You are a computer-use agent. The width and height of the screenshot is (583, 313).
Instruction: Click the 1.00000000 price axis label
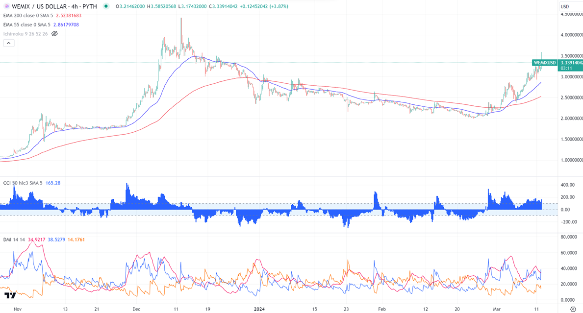point(571,160)
